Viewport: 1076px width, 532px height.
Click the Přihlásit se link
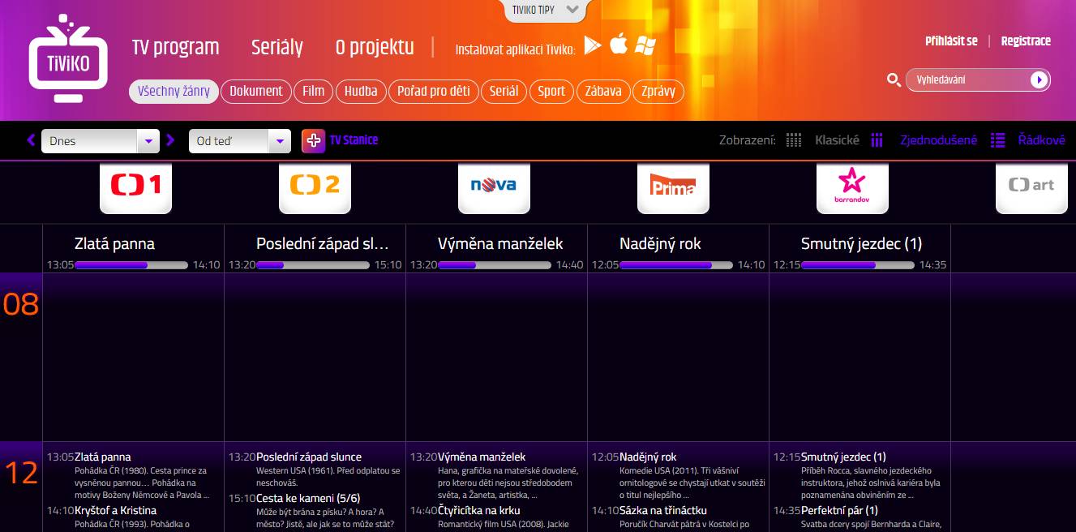[951, 41]
